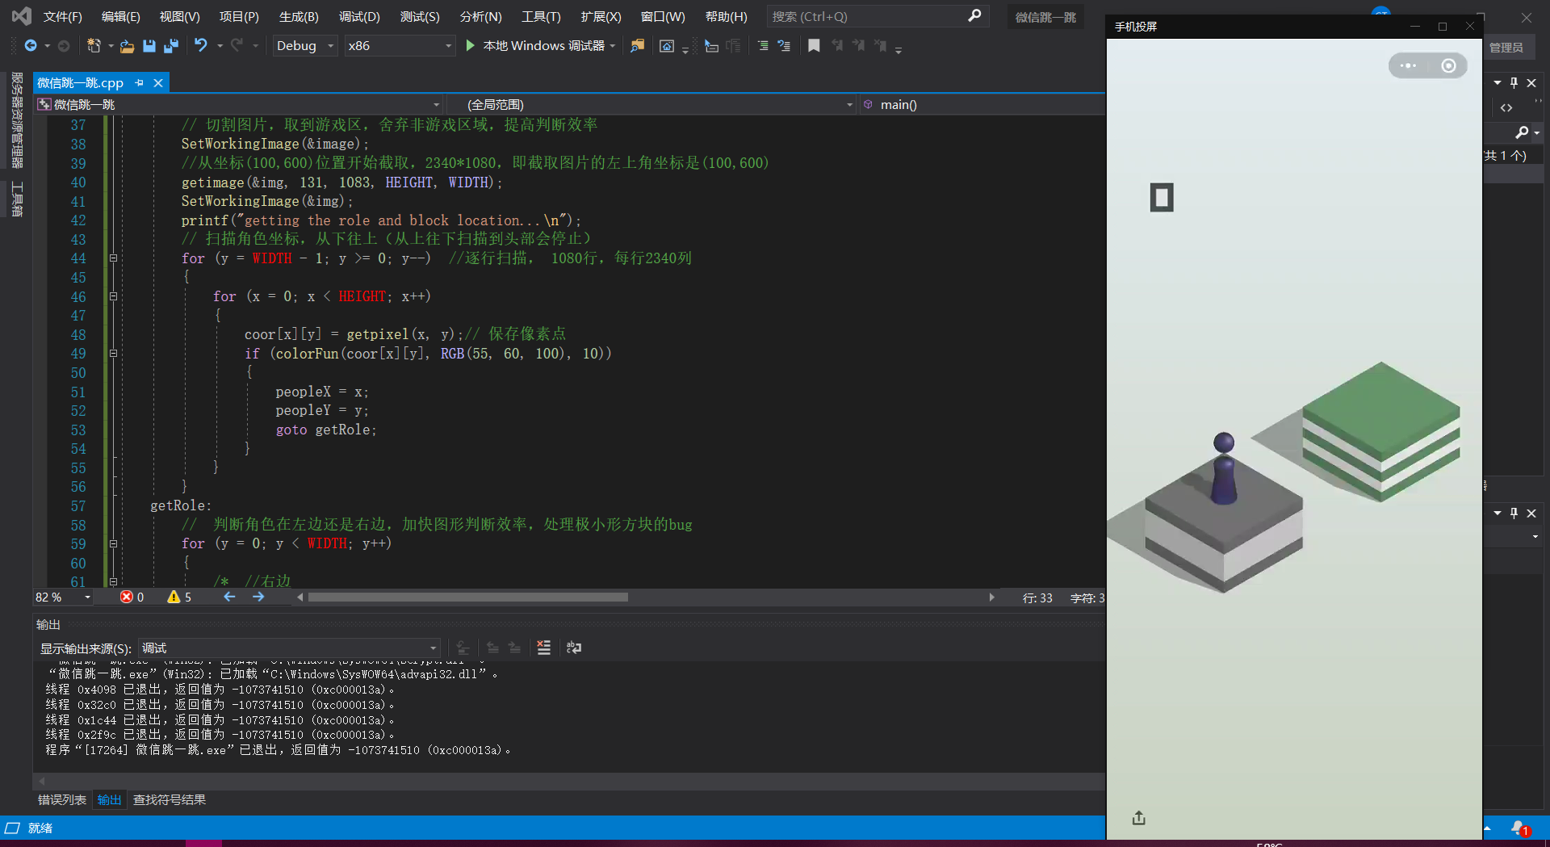1550x847 pixels.
Task: Open the output source 调试 dropdown
Action: [x=289, y=648]
